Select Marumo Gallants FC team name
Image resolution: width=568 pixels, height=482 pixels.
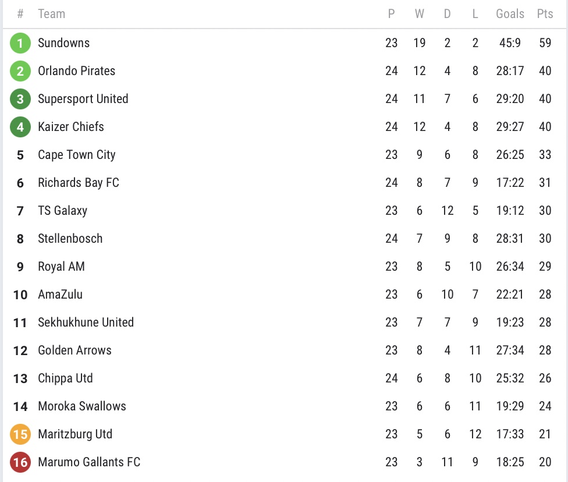pos(89,462)
